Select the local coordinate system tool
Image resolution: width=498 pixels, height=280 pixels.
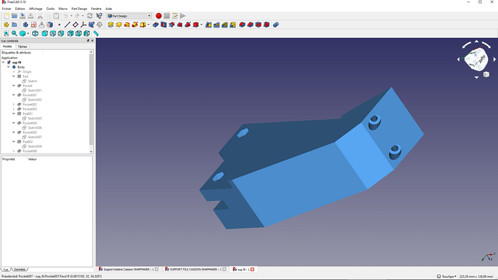pos(83,25)
